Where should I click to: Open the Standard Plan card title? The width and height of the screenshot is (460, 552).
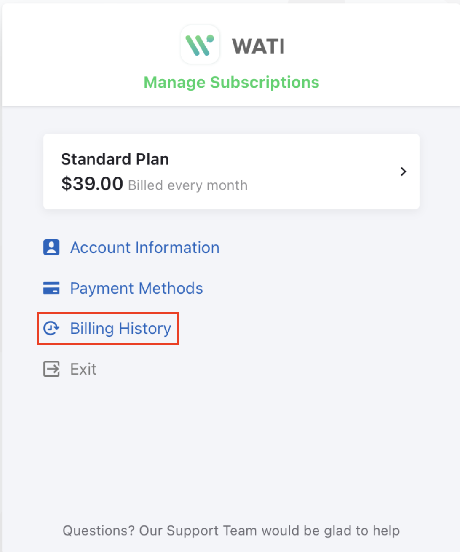(115, 159)
